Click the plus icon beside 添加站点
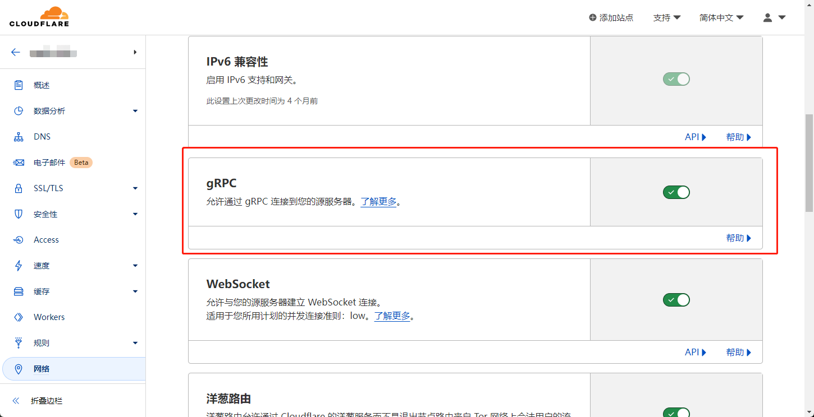The width and height of the screenshot is (814, 417). (593, 17)
